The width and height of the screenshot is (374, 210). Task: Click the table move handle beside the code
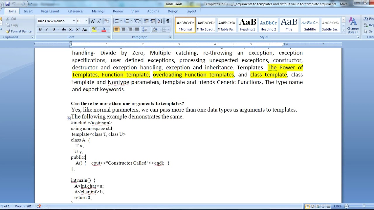point(69,118)
